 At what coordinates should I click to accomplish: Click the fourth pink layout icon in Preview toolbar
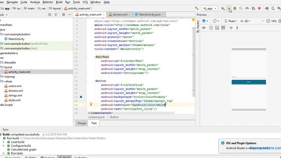[223, 28]
